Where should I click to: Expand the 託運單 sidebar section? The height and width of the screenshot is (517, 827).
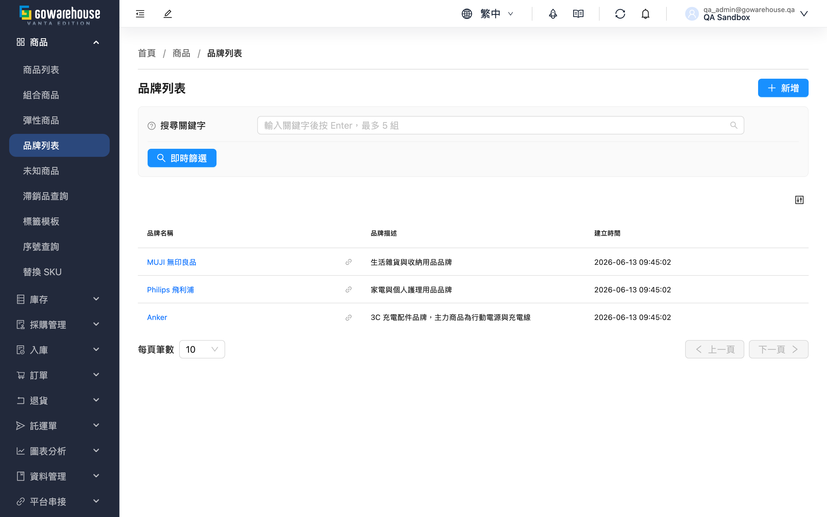pos(59,426)
